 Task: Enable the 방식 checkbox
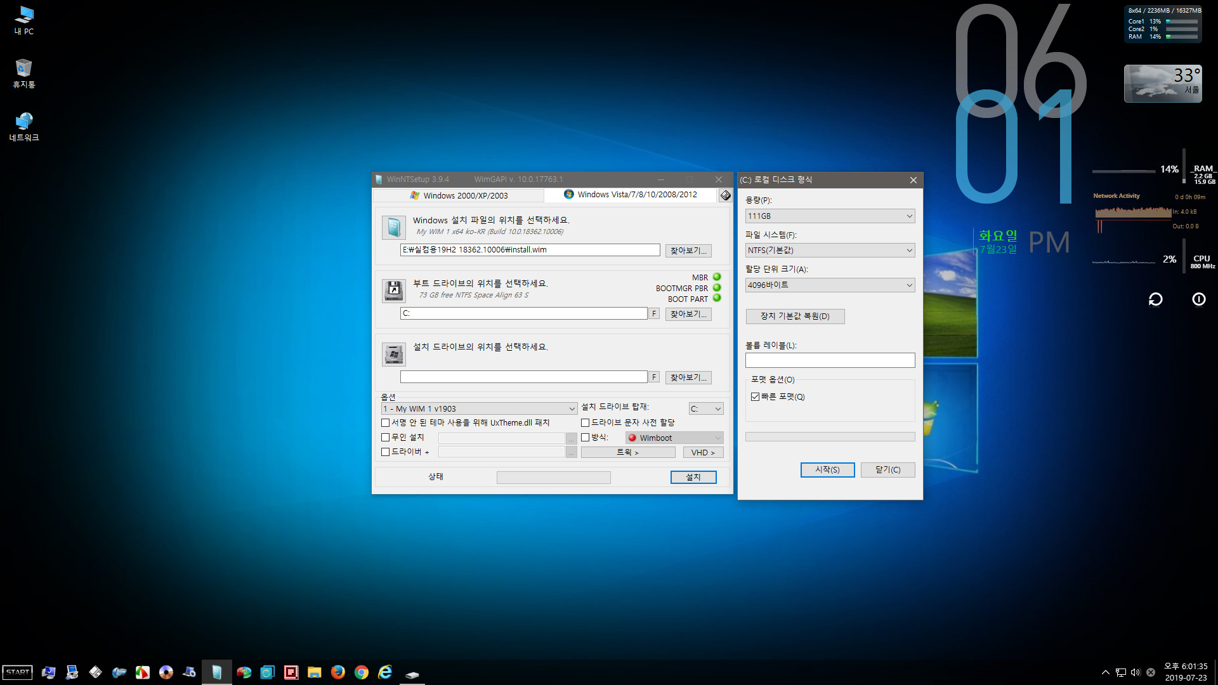(586, 437)
